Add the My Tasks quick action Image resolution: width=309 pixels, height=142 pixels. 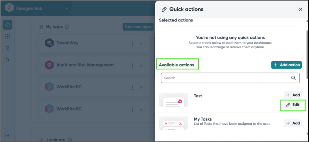[293, 123]
